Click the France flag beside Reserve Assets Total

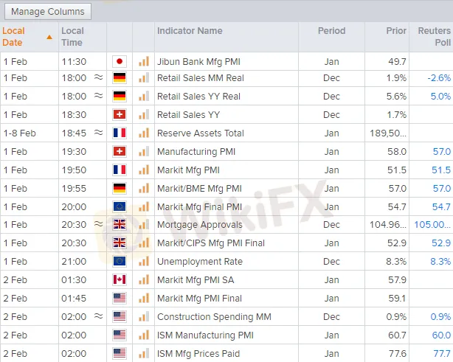click(x=119, y=133)
